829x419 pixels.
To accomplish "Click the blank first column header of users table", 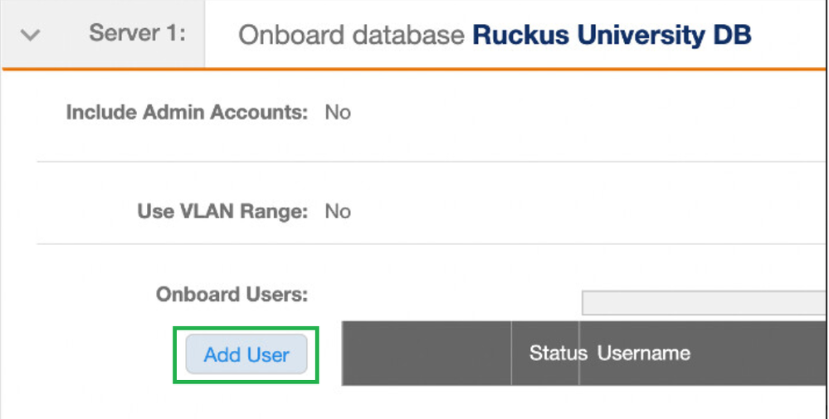I will pyautogui.click(x=427, y=354).
